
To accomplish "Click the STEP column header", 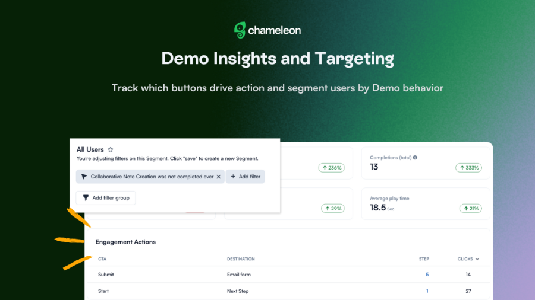I will coord(424,259).
